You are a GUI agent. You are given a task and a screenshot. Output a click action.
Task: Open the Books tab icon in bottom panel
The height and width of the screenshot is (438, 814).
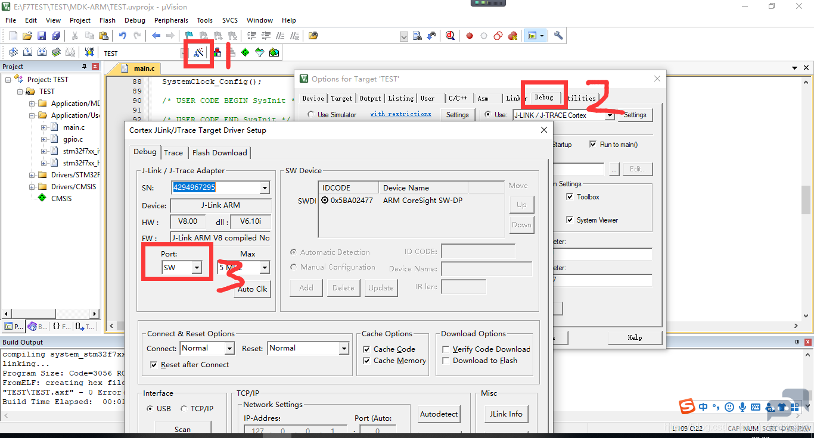pyautogui.click(x=37, y=326)
